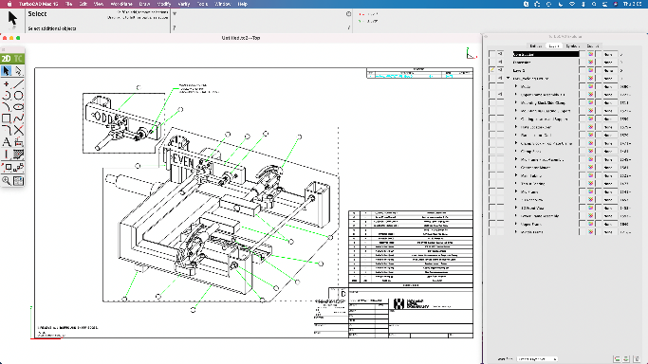Select the arrow Select tool in tool palette
Screen dimensions: 648x364
pos(7,71)
